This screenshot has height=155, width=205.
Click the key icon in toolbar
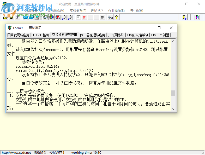(x=111, y=17)
